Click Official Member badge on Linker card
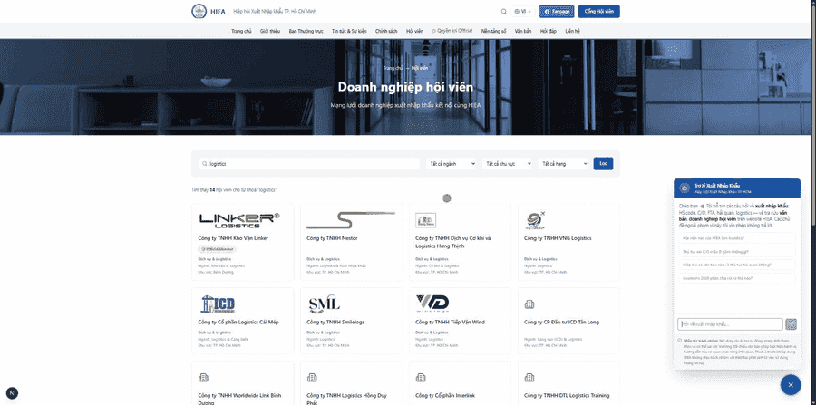This screenshot has height=405, width=816. click(x=217, y=249)
